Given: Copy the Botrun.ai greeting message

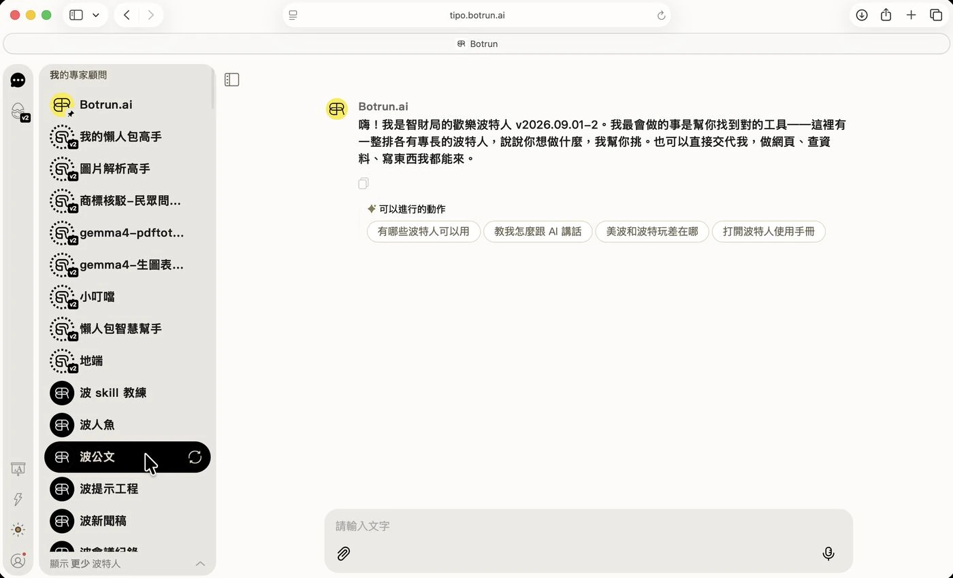Looking at the screenshot, I should click(x=364, y=183).
